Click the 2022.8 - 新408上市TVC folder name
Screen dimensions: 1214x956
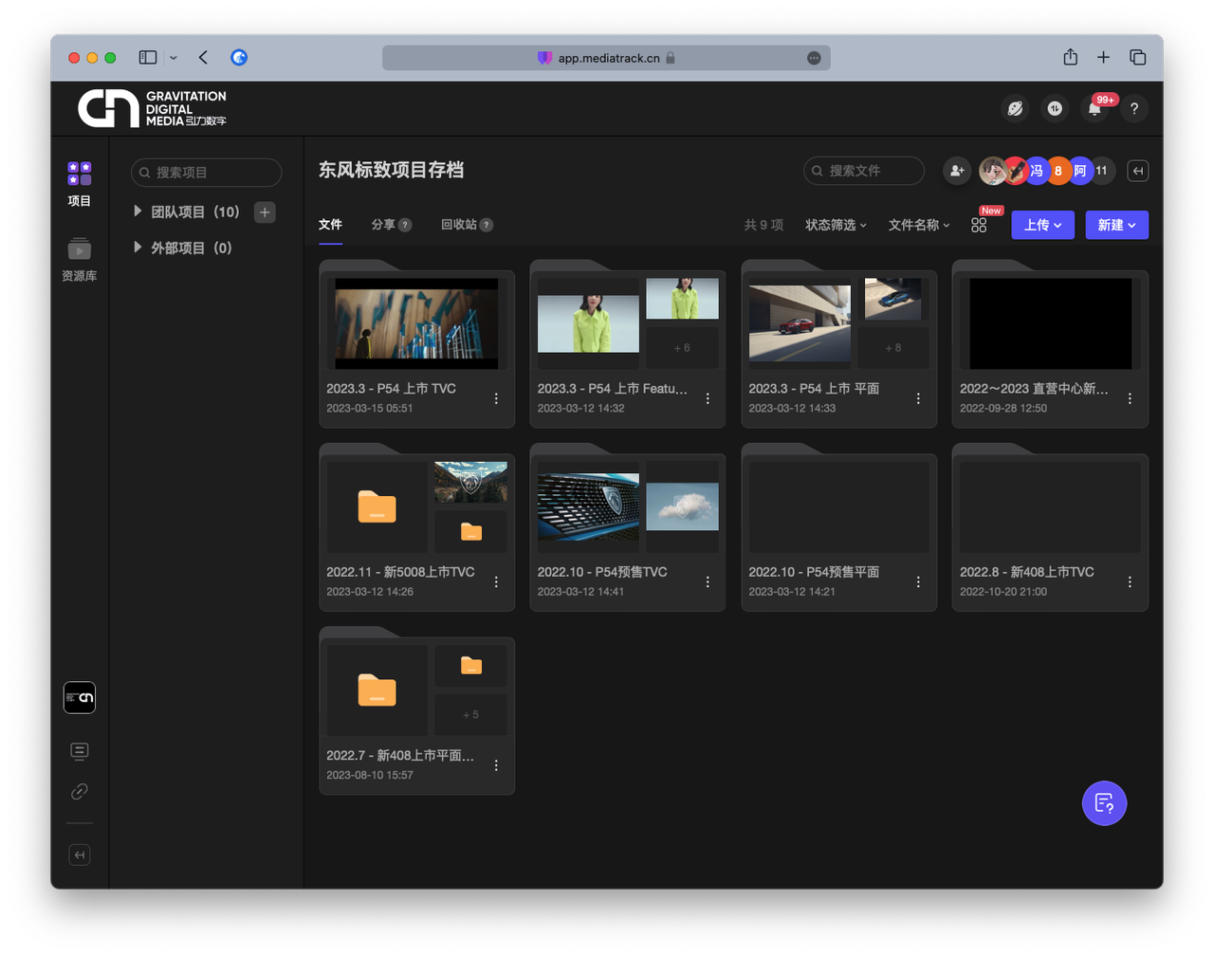[x=1027, y=572]
